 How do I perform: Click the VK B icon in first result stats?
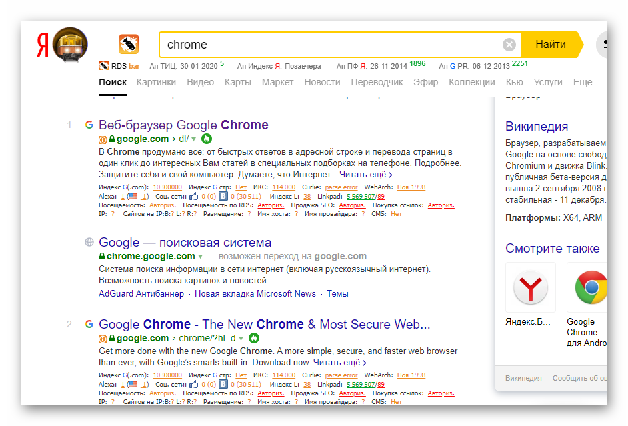point(223,196)
